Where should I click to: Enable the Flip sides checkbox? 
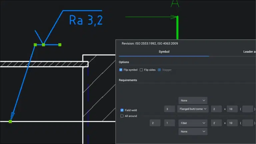(141, 70)
